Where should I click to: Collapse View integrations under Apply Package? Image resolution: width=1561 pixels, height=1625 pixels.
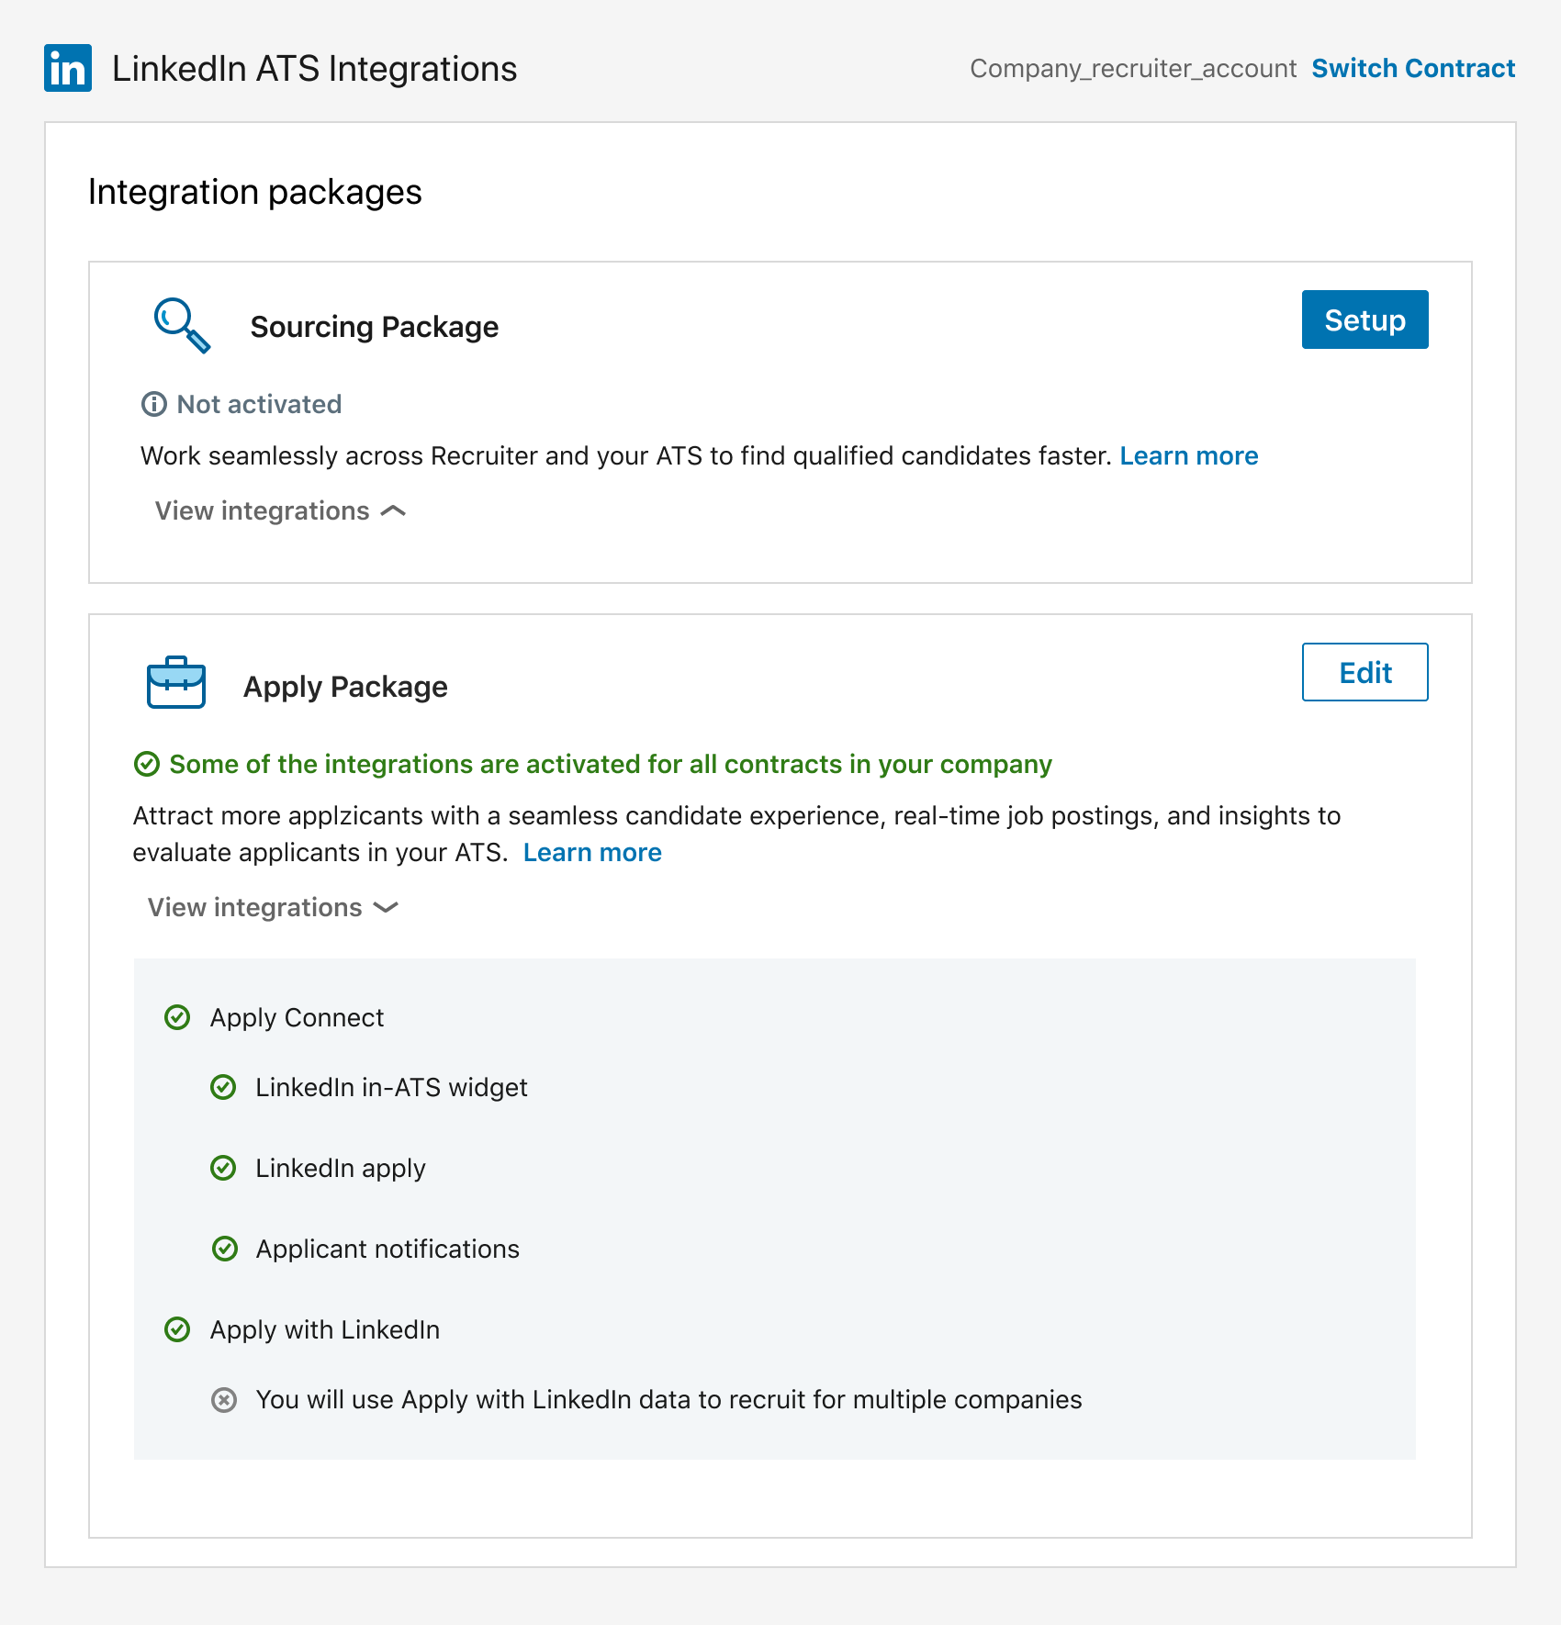click(x=273, y=907)
